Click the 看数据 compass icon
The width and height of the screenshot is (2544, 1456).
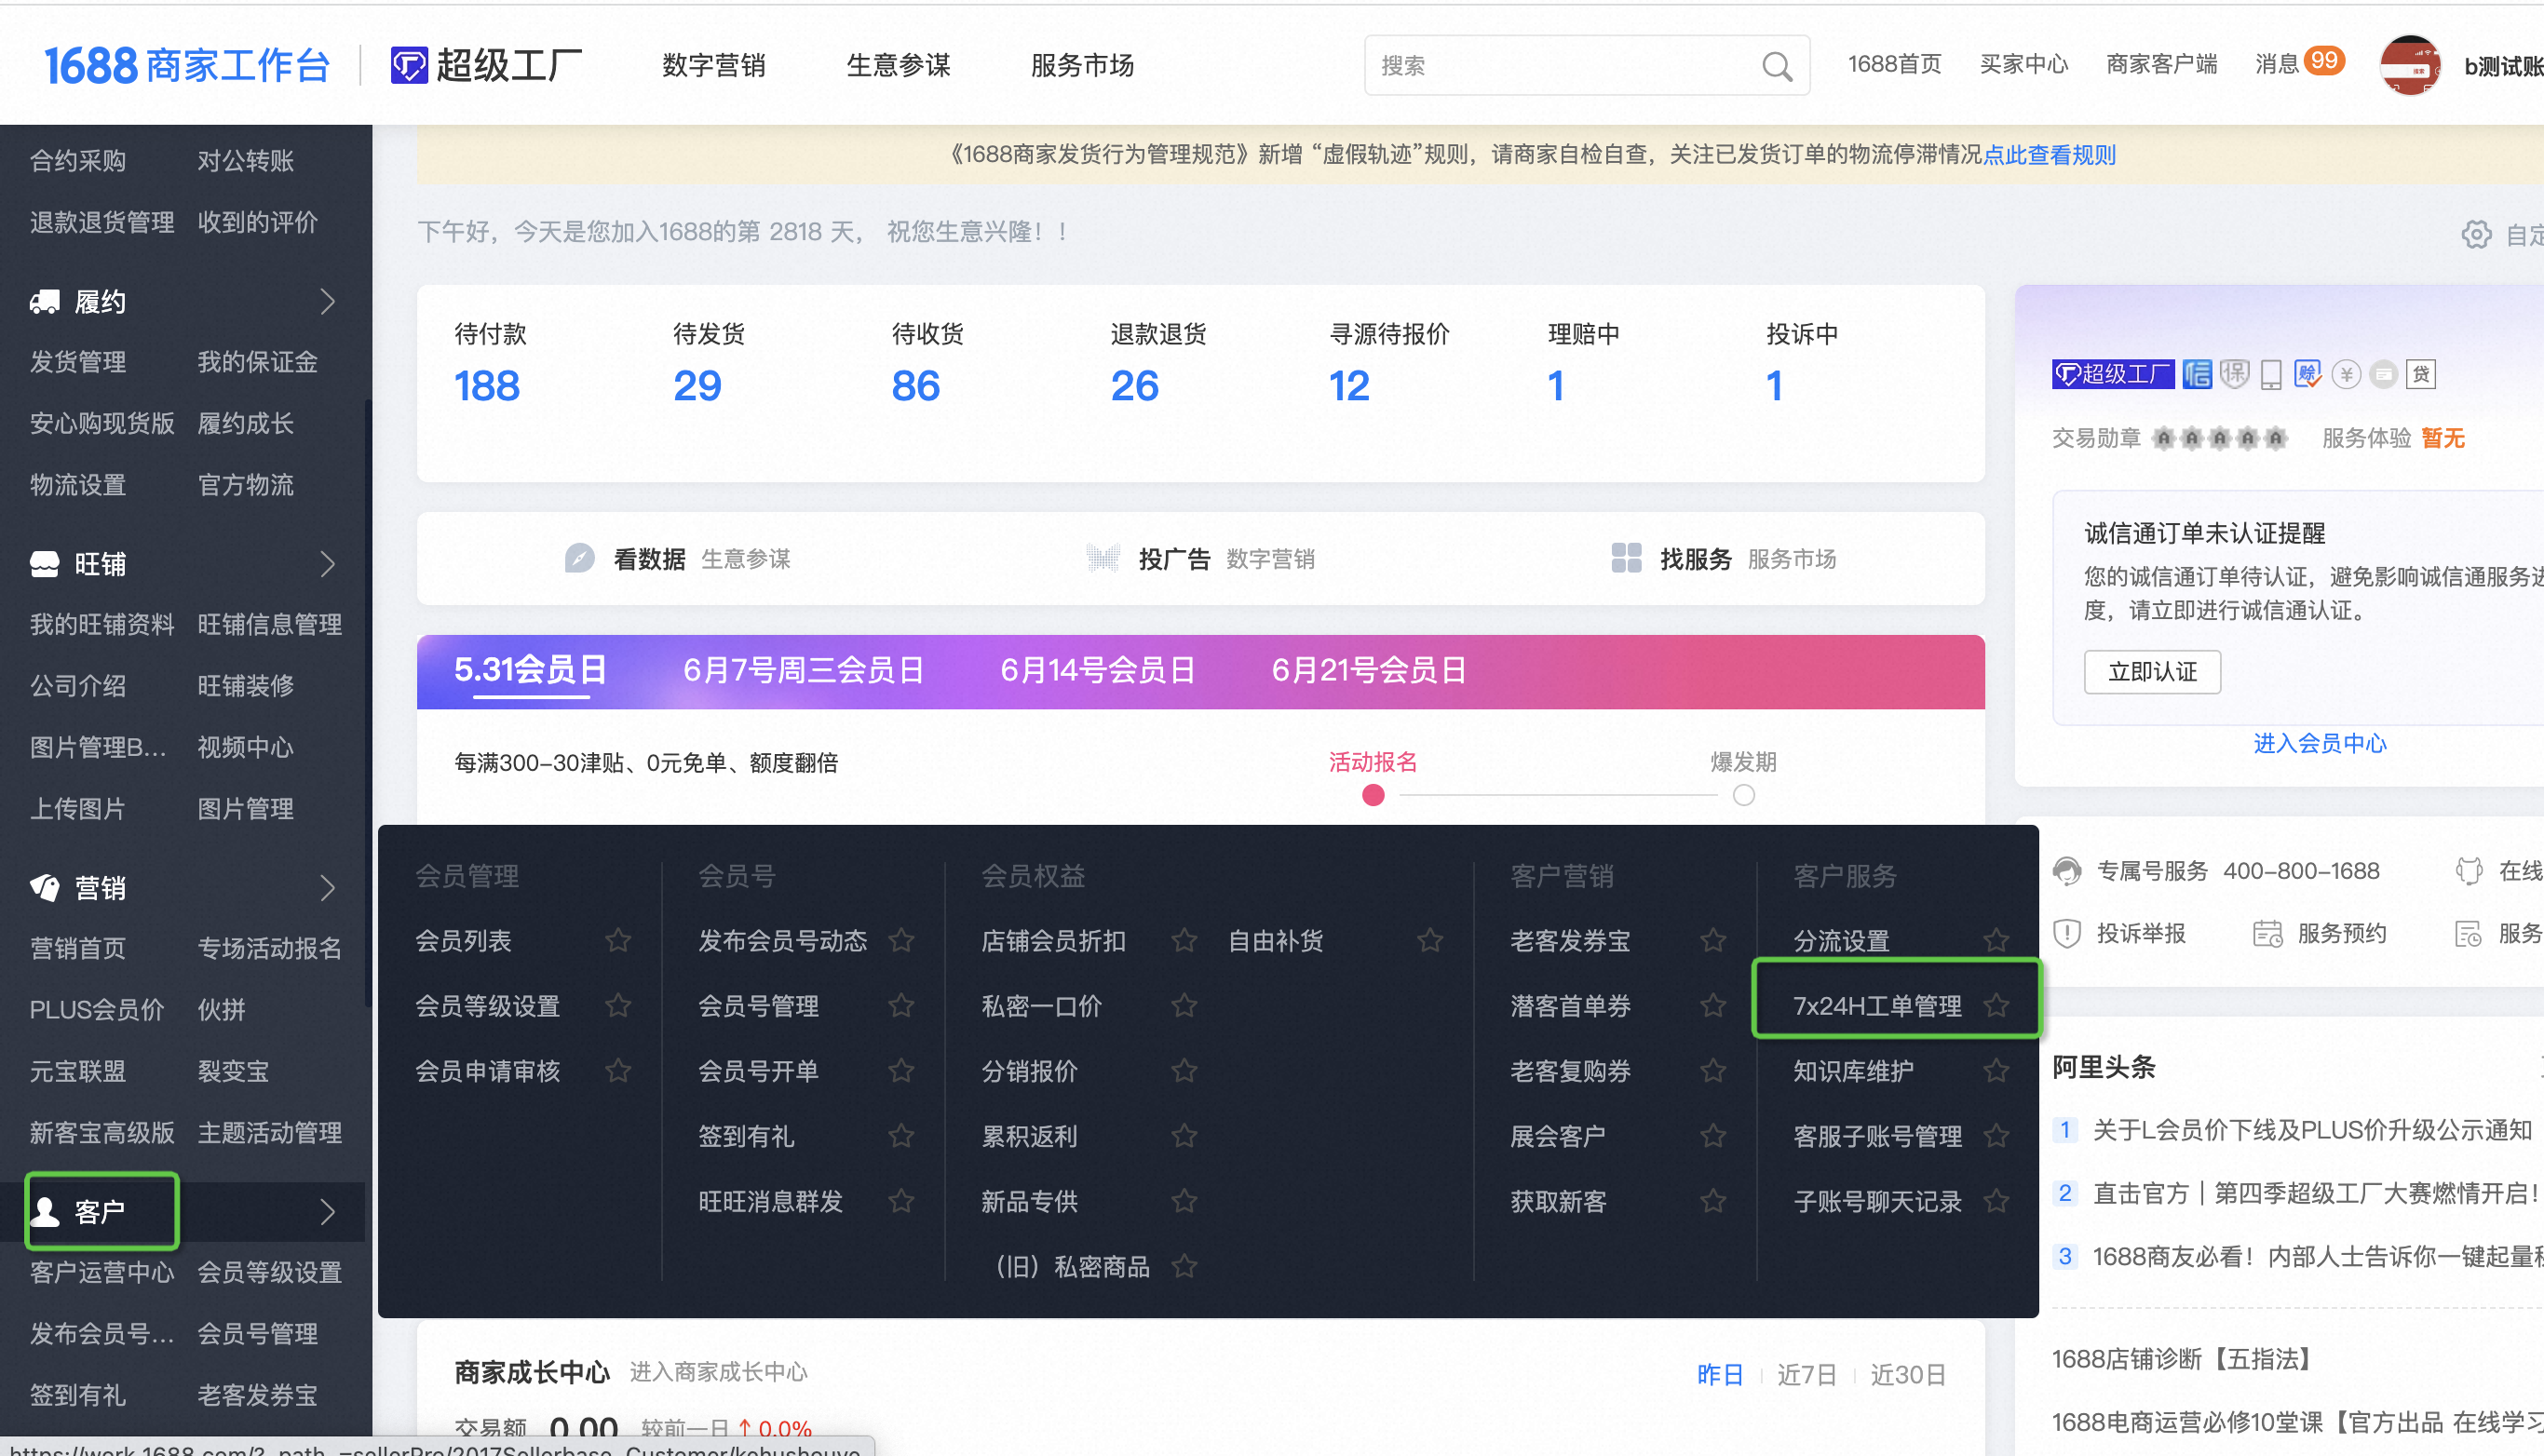579,558
